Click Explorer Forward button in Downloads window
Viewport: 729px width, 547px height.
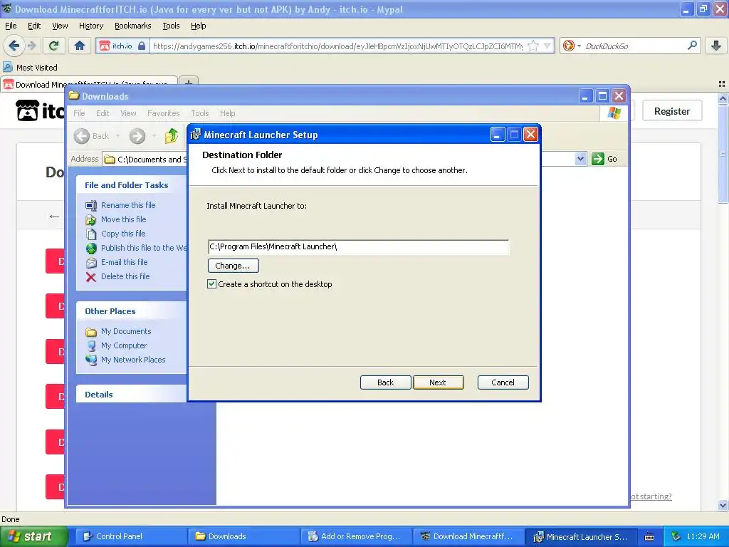(x=137, y=136)
